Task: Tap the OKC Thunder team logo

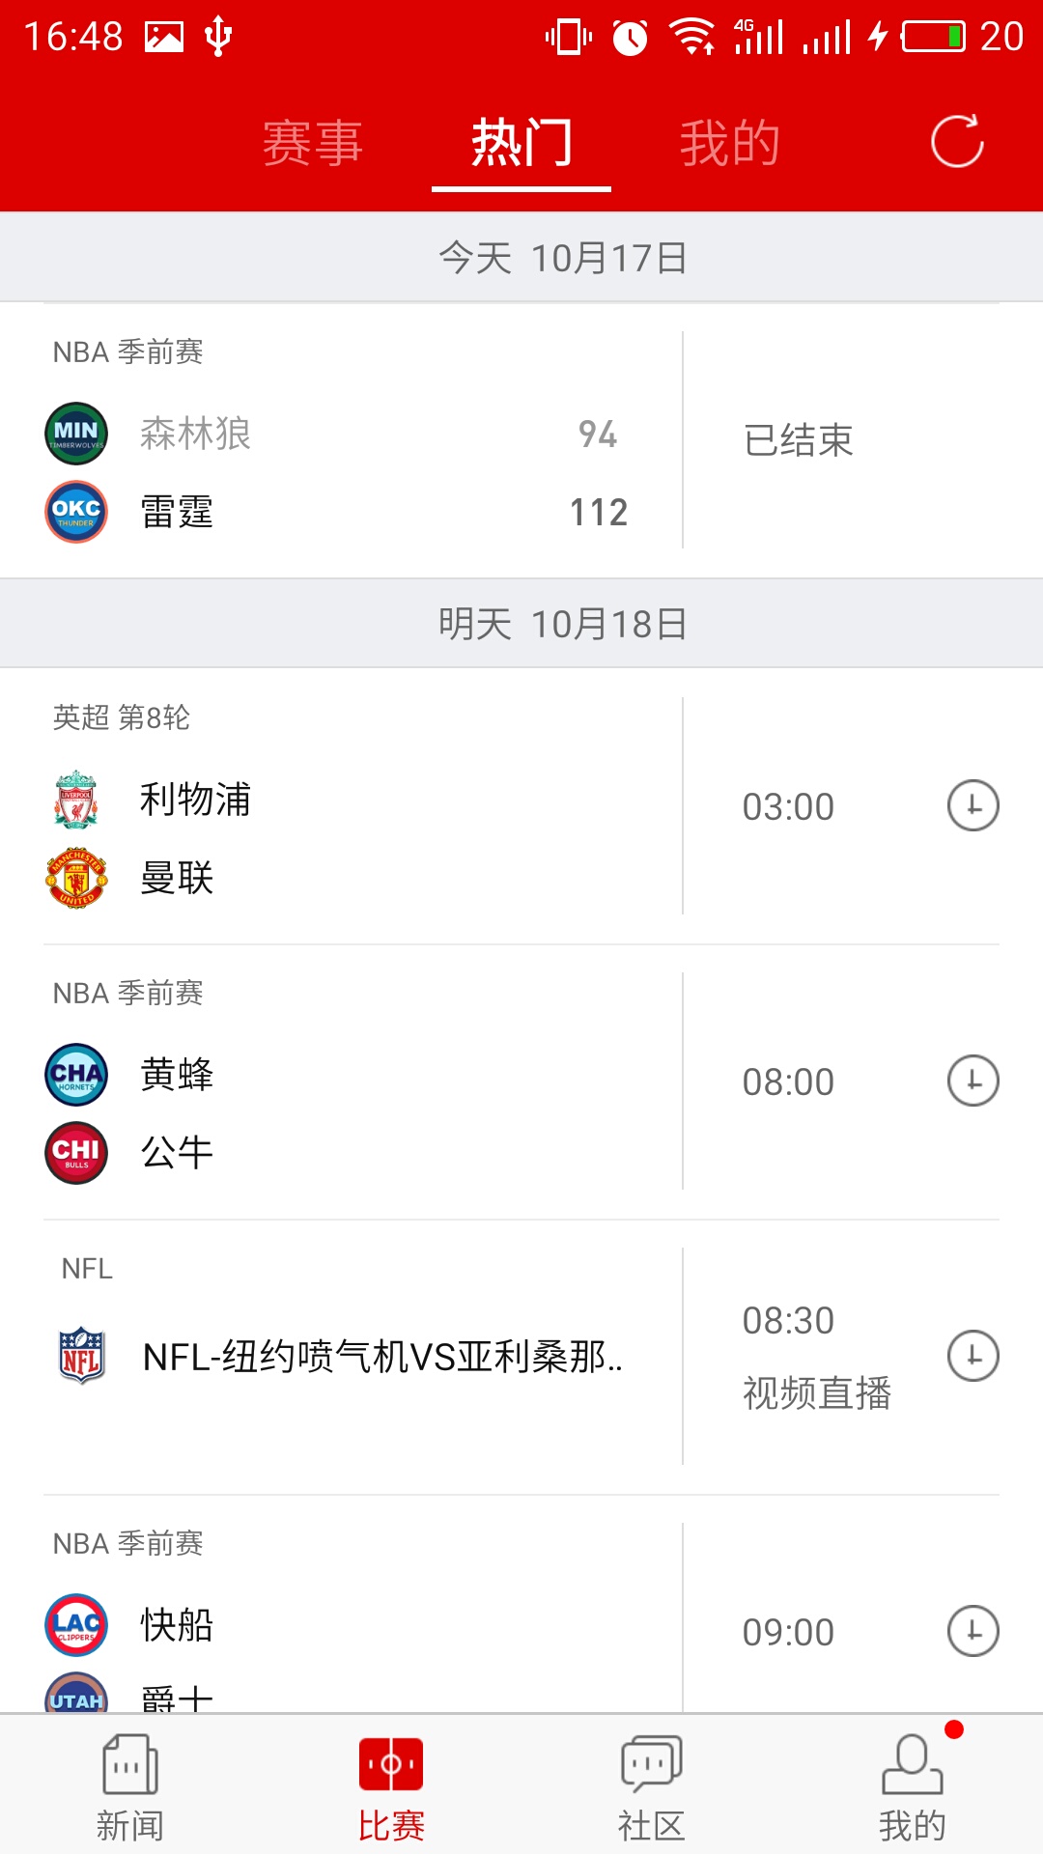Action: tap(76, 512)
